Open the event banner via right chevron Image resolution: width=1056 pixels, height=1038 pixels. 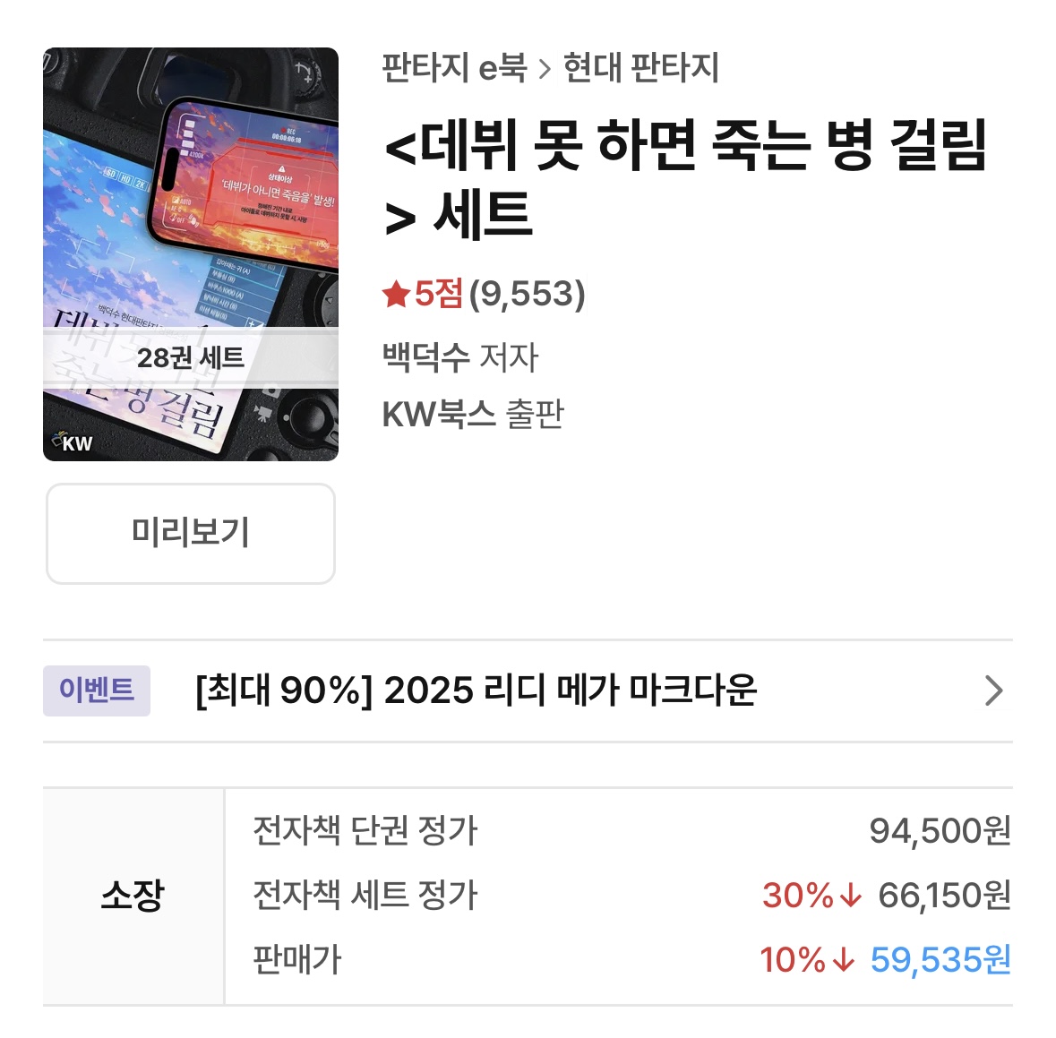pyautogui.click(x=993, y=691)
